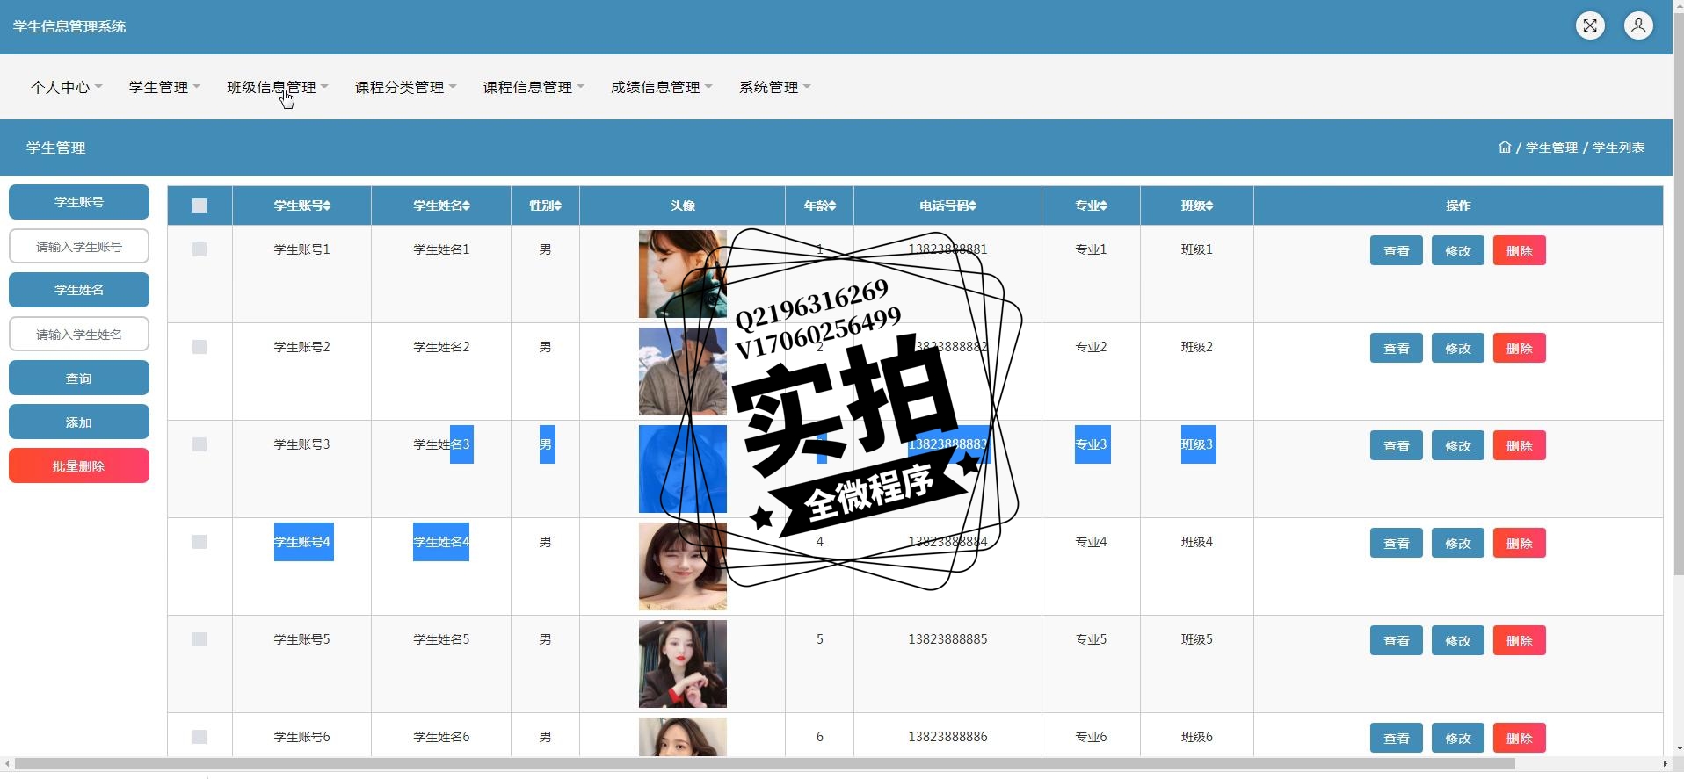This screenshot has width=1684, height=779.
Task: Sort by 年龄 column arrows
Action: pyautogui.click(x=832, y=206)
